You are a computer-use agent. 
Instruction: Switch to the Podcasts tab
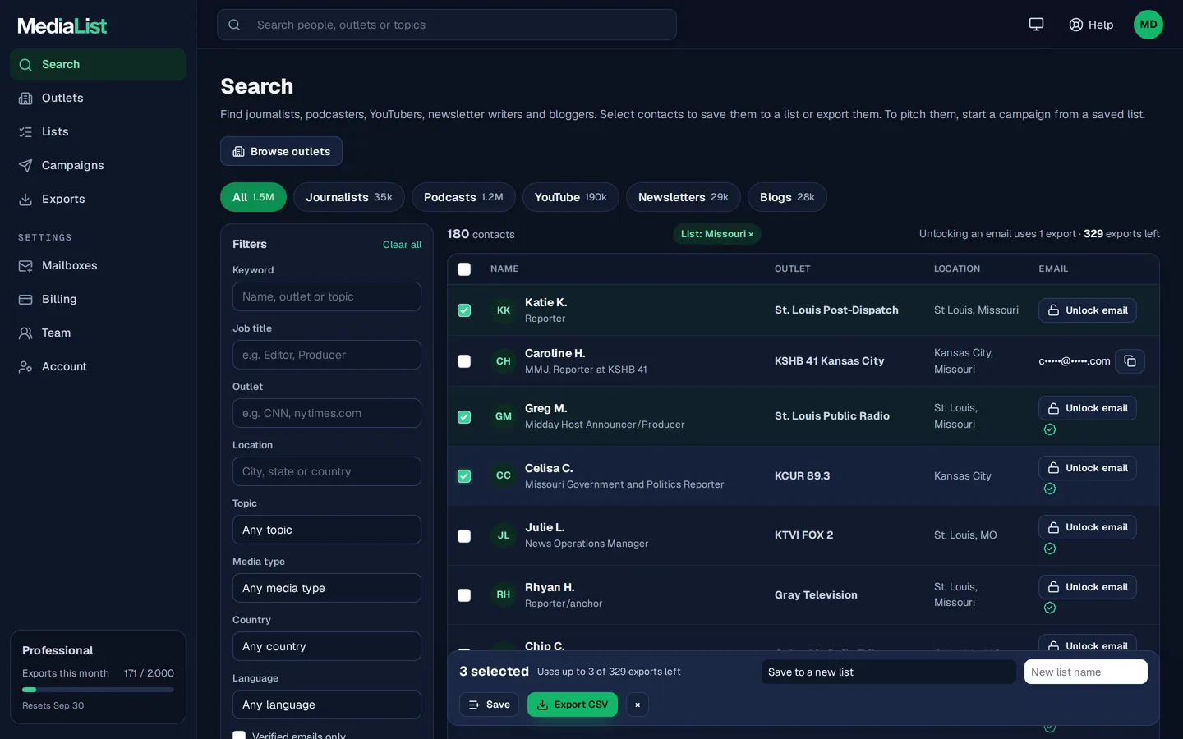(463, 197)
